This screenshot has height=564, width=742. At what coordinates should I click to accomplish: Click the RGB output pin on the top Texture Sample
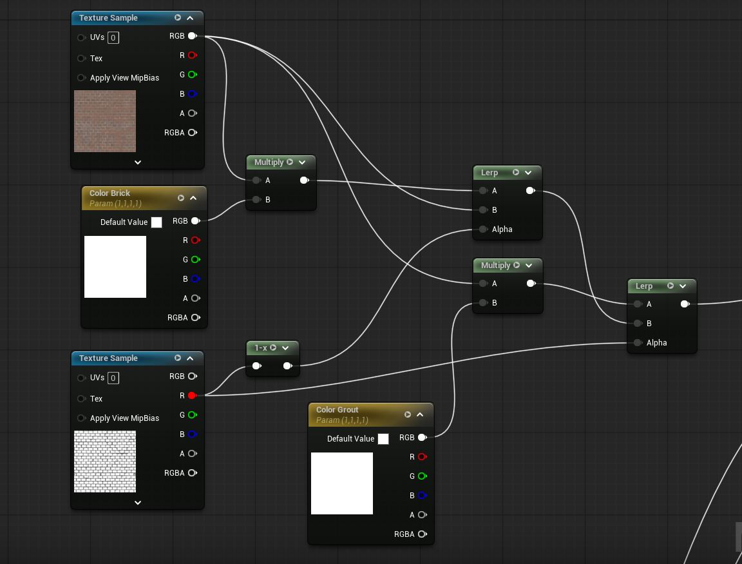click(x=192, y=36)
